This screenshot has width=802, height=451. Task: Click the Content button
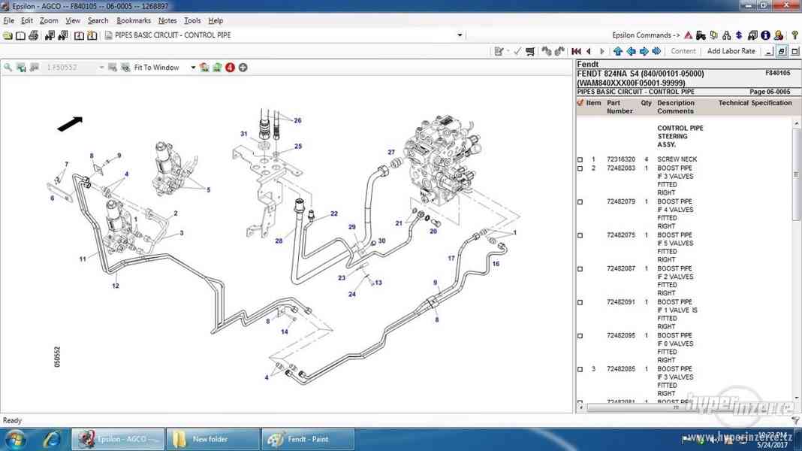[x=683, y=51]
